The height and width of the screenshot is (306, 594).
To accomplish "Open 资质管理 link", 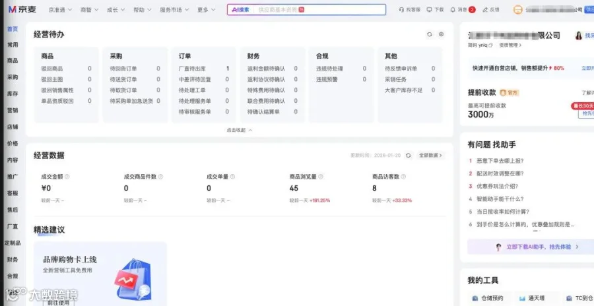I will (510, 45).
